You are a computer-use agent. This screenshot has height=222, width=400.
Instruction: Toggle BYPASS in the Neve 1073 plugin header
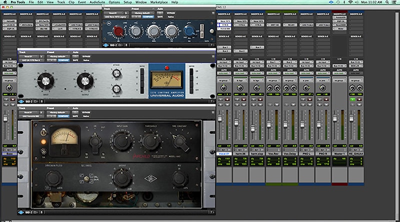171,13
